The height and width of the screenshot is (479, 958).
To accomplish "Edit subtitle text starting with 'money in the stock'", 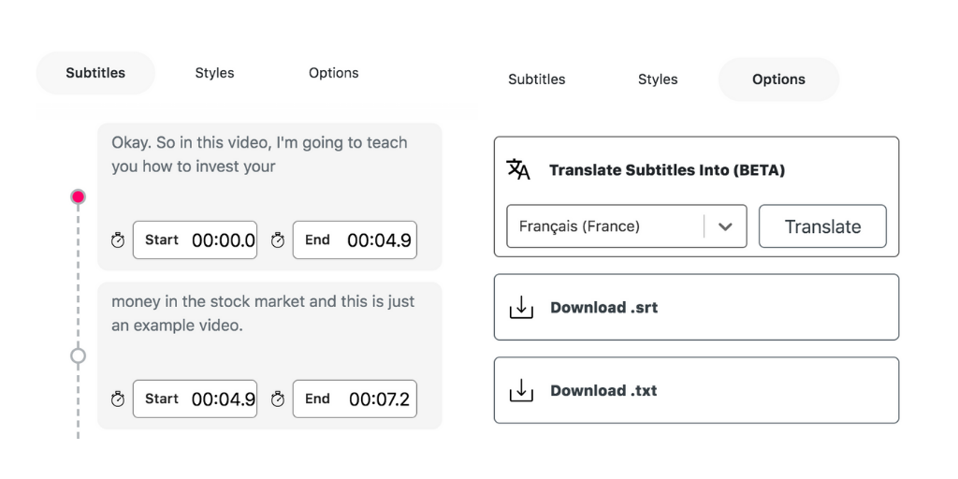I will (x=263, y=313).
